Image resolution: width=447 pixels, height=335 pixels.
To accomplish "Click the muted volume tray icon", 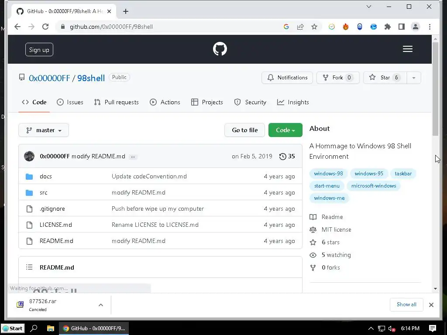I will (x=392, y=328).
